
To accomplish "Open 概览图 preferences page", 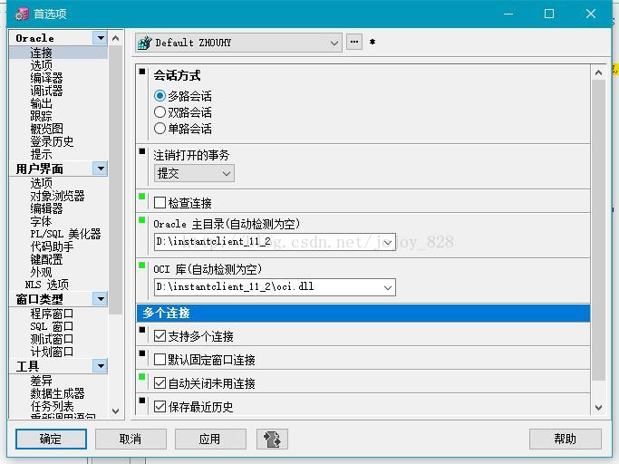I will [46, 129].
